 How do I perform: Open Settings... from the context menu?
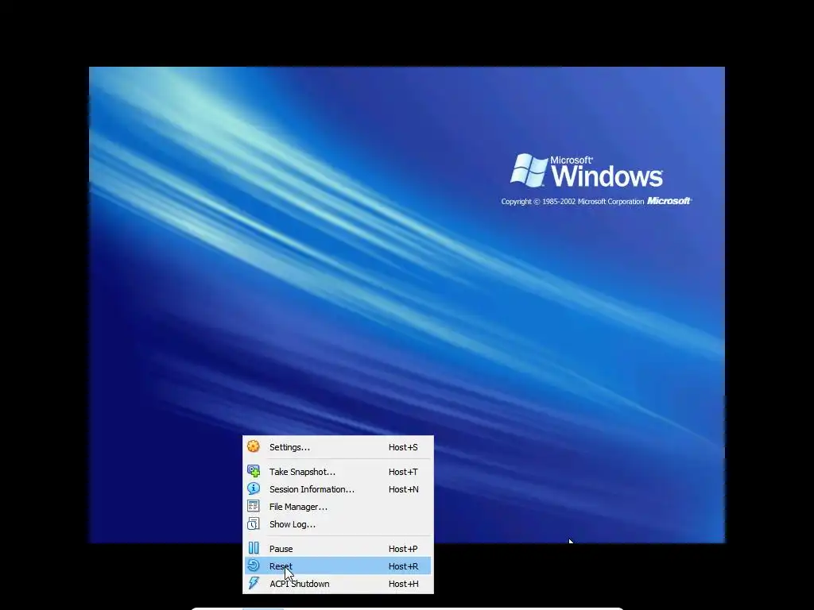click(337, 447)
